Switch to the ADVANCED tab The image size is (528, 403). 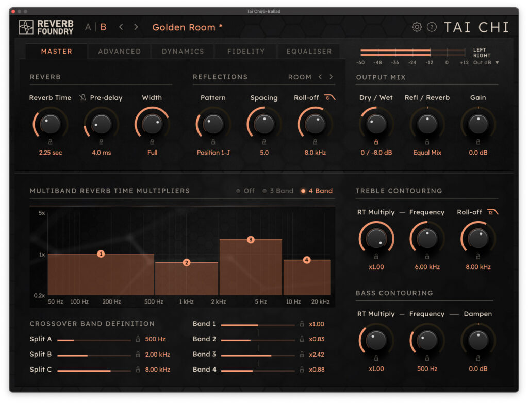click(120, 51)
